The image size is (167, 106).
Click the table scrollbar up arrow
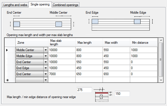click(x=161, y=40)
